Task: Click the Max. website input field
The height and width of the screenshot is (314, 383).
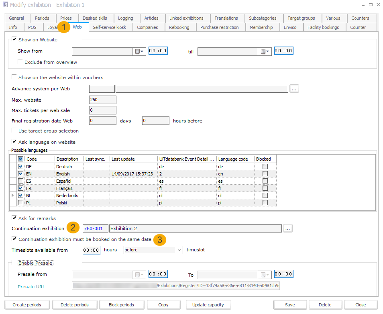Action: pyautogui.click(x=102, y=100)
